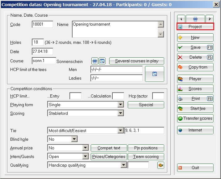Click the list icon next to course name
The height and width of the screenshot is (179, 221).
click(95, 61)
